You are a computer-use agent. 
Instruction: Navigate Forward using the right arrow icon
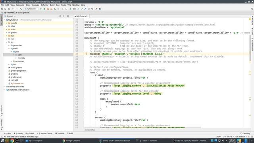pos(17,9)
